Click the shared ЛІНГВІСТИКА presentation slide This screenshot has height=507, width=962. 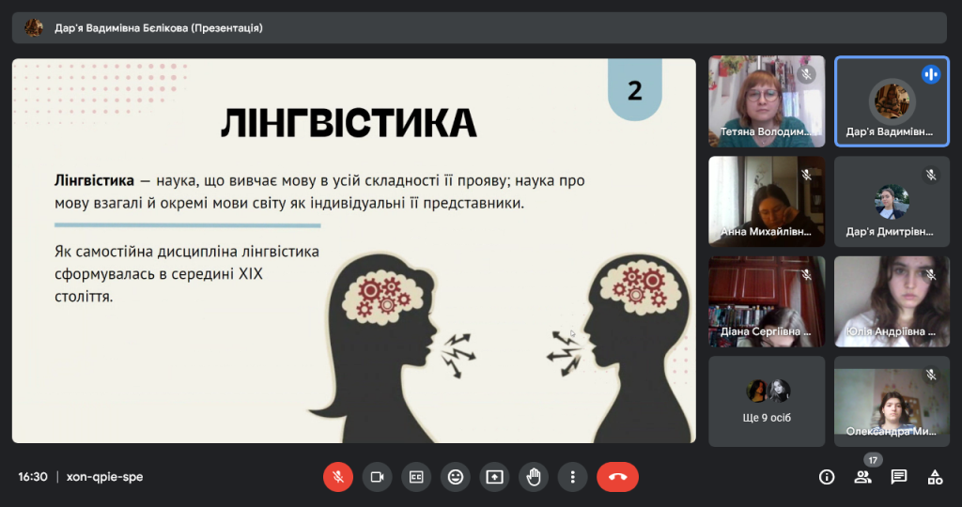click(353, 251)
